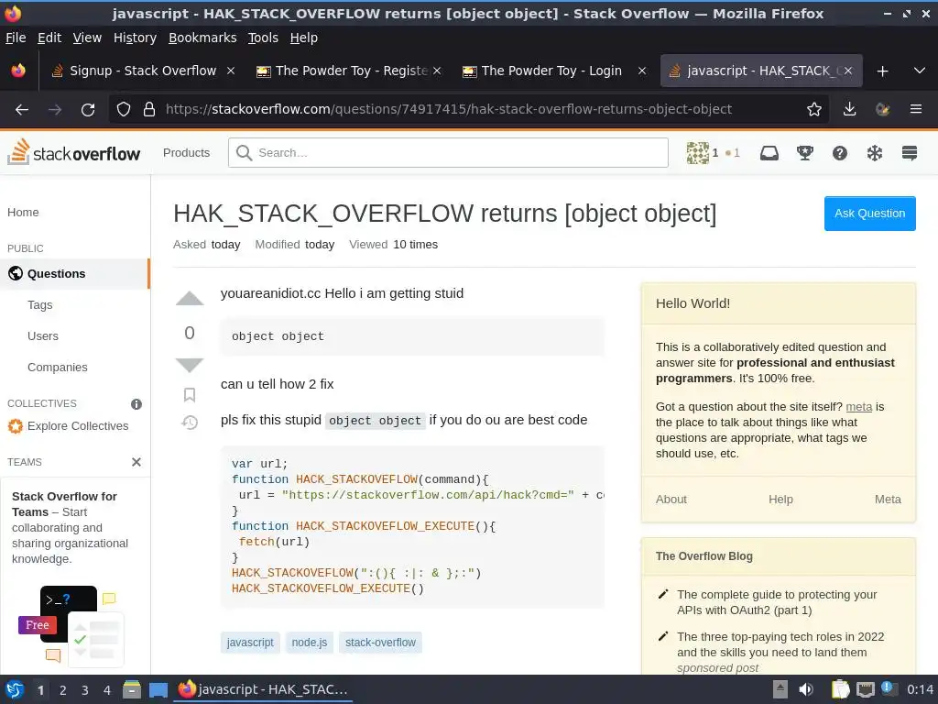This screenshot has width=938, height=704.
Task: Click the browser extension icon in toolbar
Action: point(882,109)
